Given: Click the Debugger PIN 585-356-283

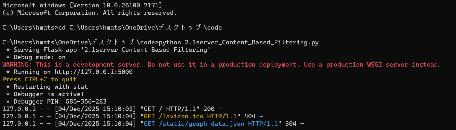Looking at the screenshot, I should [86, 102].
